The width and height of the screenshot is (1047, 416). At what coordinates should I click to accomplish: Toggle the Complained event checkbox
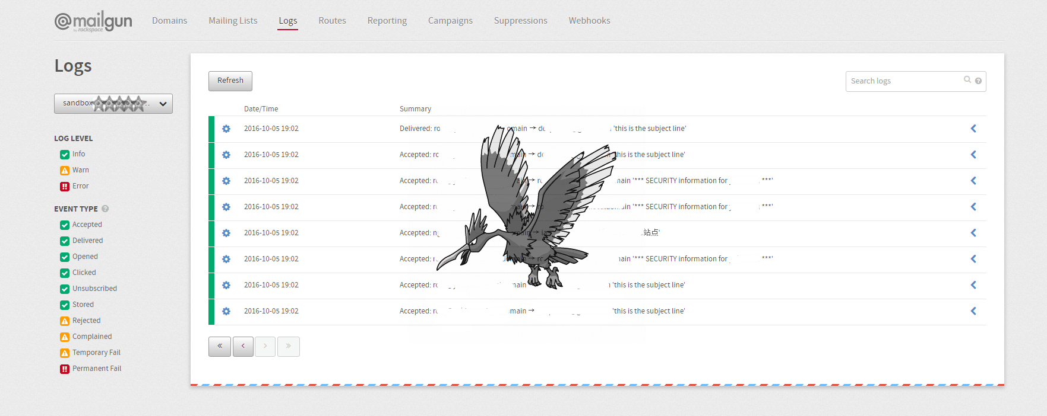click(x=65, y=337)
